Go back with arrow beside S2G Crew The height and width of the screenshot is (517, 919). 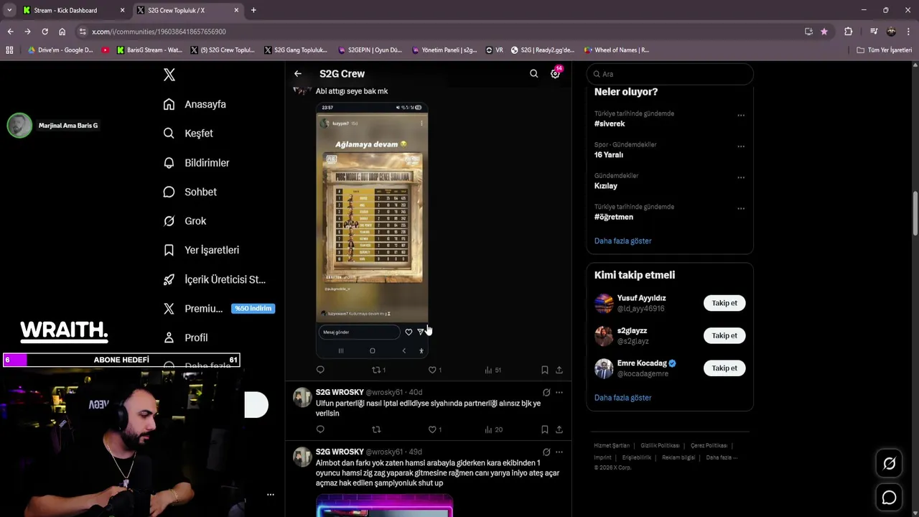(x=297, y=74)
